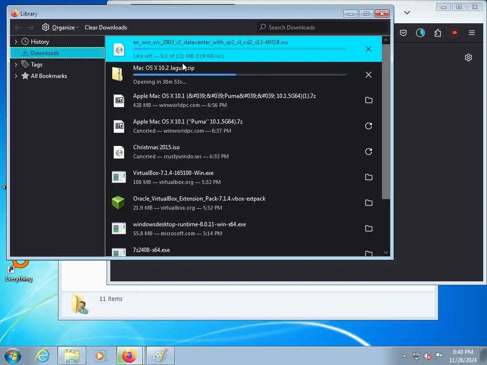Click the Jaguar zip folder icon
Image resolution: width=487 pixels, height=365 pixels.
click(x=118, y=74)
